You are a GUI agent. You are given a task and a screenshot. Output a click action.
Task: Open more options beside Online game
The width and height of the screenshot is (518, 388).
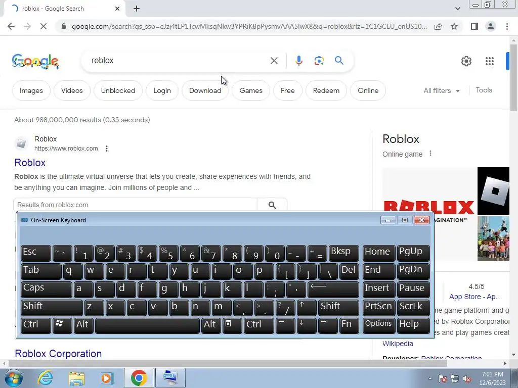coord(430,154)
